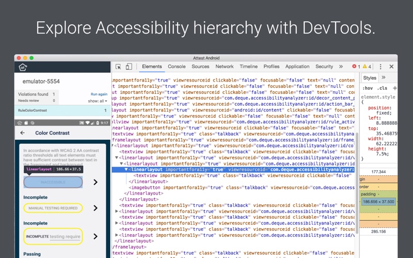Click the elements panel vertical scrollbar
The height and width of the screenshot is (258, 413).
(357, 183)
